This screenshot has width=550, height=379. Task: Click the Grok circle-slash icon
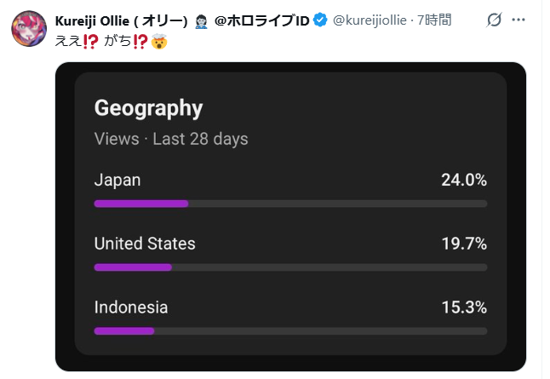click(x=494, y=20)
